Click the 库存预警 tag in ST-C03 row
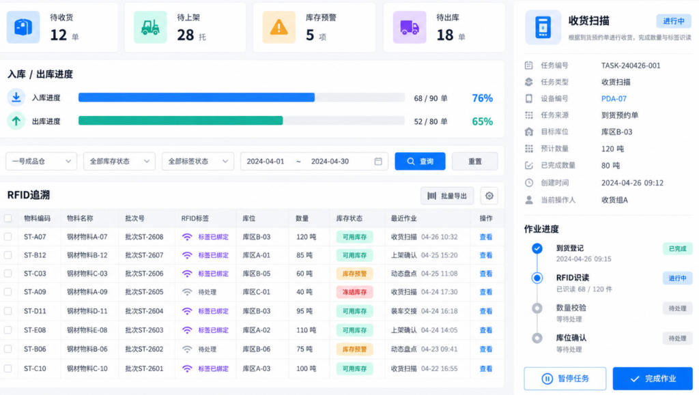The image size is (699, 395). [x=354, y=274]
